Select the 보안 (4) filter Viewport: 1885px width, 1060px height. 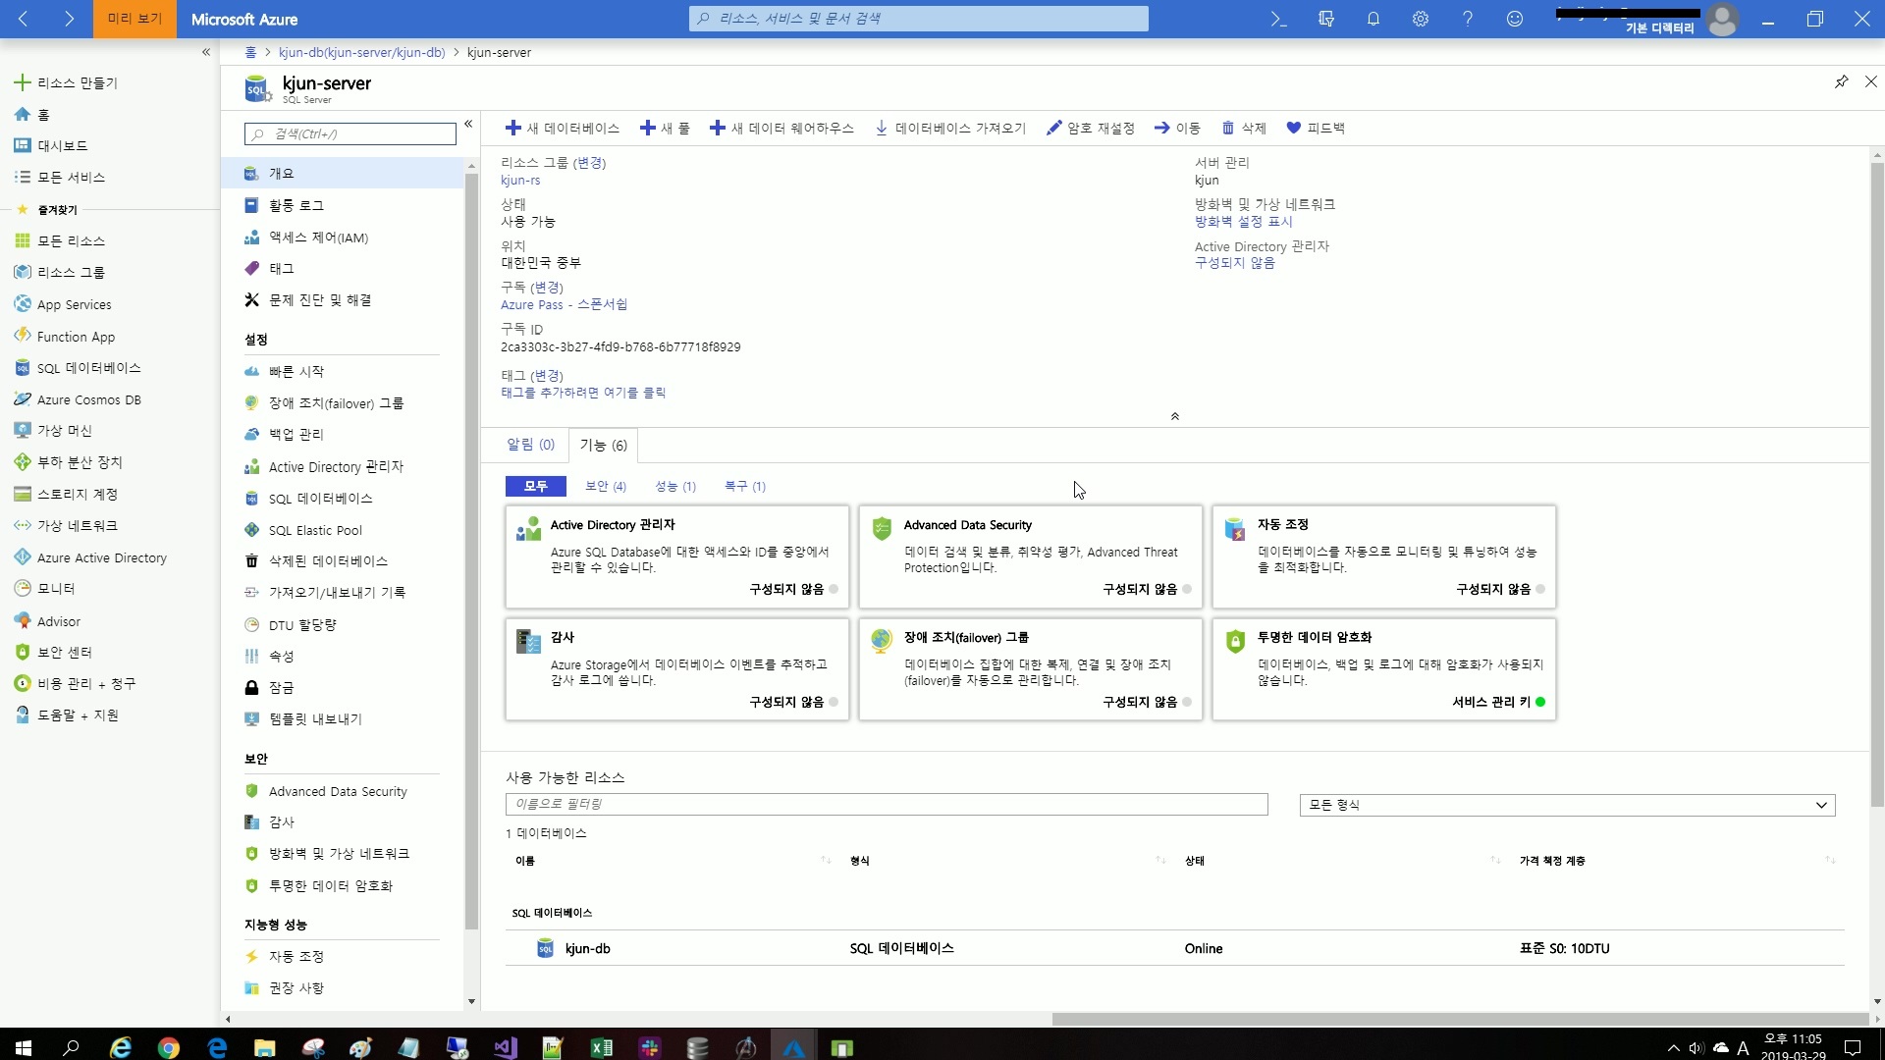(x=605, y=486)
